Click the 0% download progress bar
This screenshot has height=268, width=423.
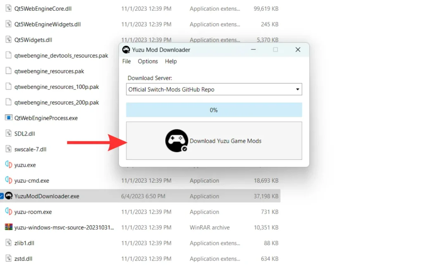tap(214, 110)
